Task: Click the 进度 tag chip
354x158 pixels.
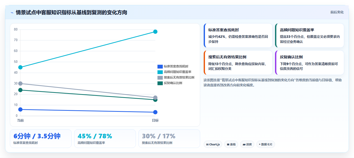Action: pos(247,144)
